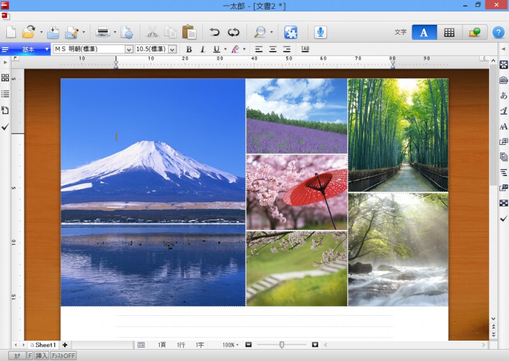The width and height of the screenshot is (509, 361).
Task: Toggle the カナ input mode button
Action: coord(17,356)
